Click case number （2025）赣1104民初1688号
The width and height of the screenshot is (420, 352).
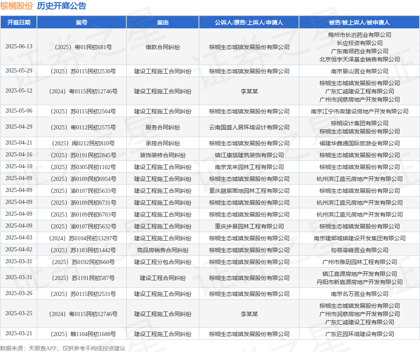click(82, 334)
